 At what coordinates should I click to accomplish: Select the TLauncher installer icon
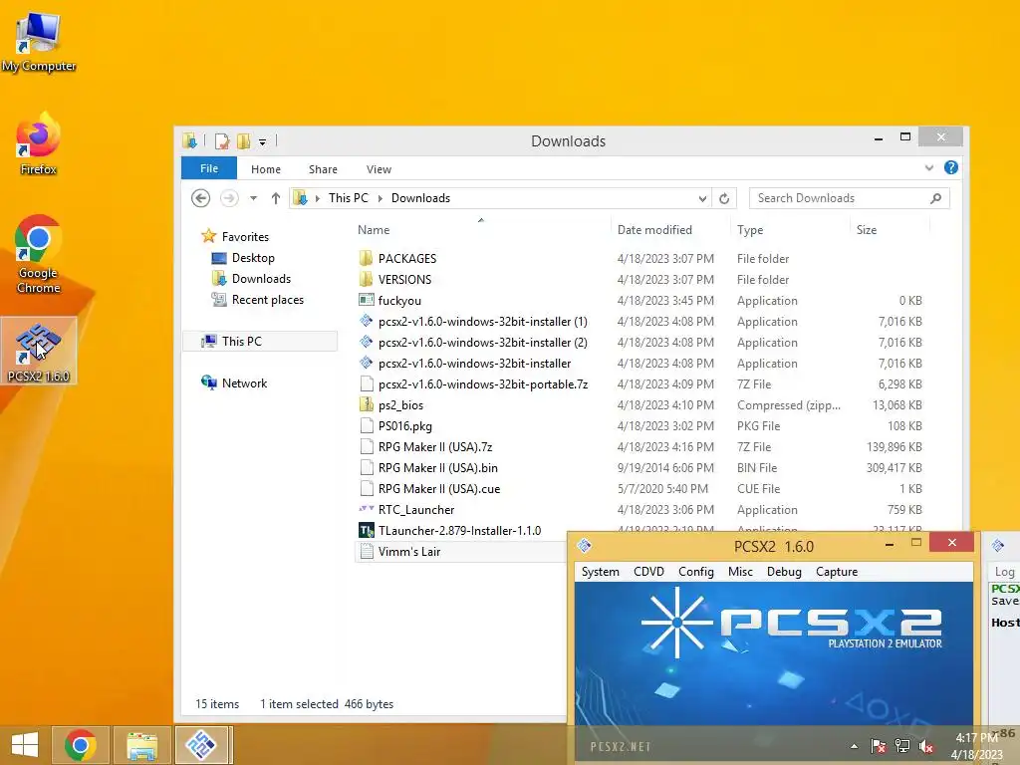click(x=367, y=530)
